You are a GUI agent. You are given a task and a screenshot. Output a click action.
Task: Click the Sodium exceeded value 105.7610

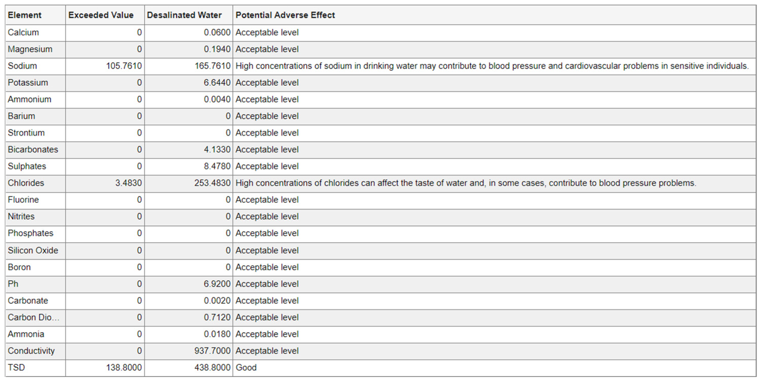(x=124, y=66)
